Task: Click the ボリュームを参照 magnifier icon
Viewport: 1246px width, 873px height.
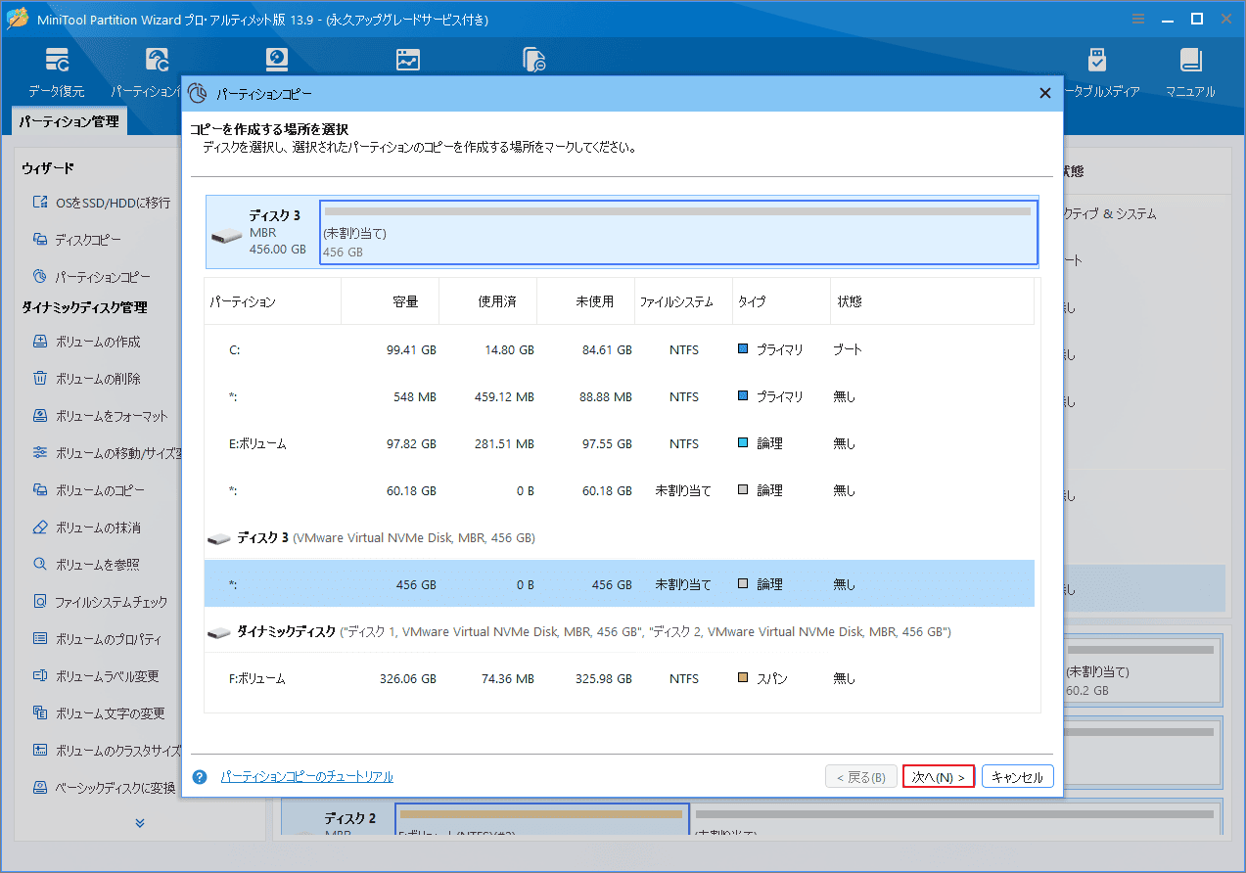Action: point(40,565)
